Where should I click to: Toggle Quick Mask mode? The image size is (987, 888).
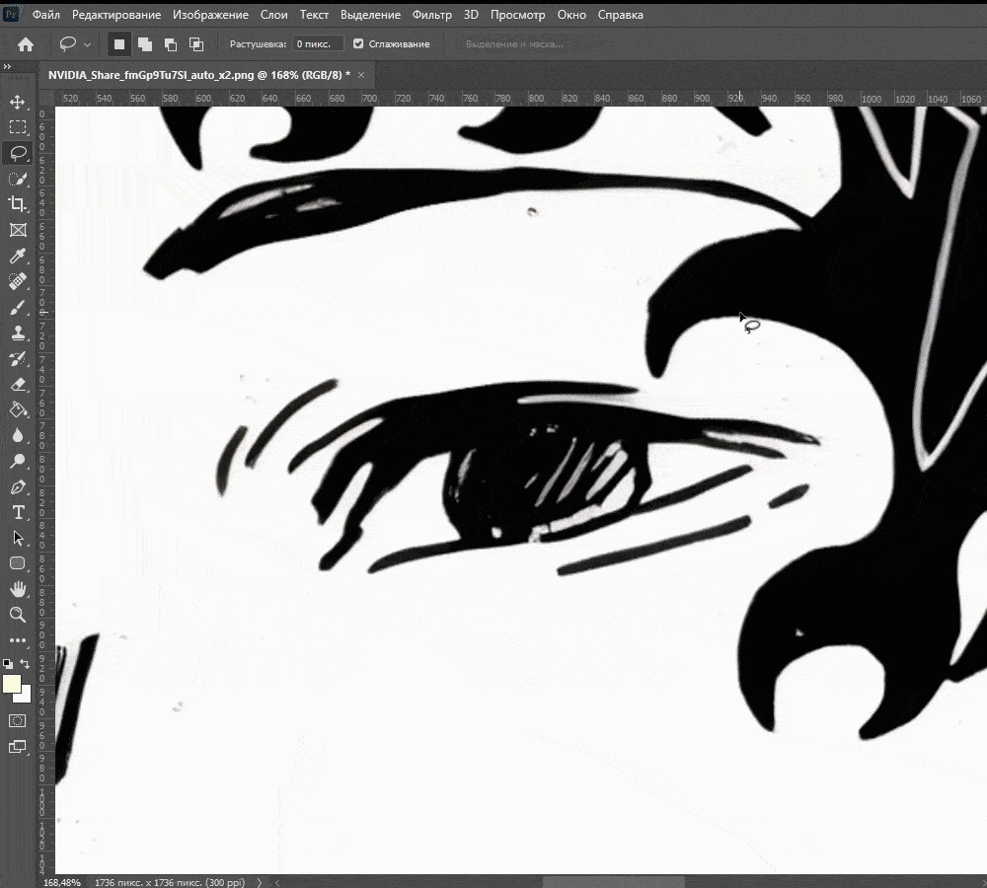(x=18, y=720)
